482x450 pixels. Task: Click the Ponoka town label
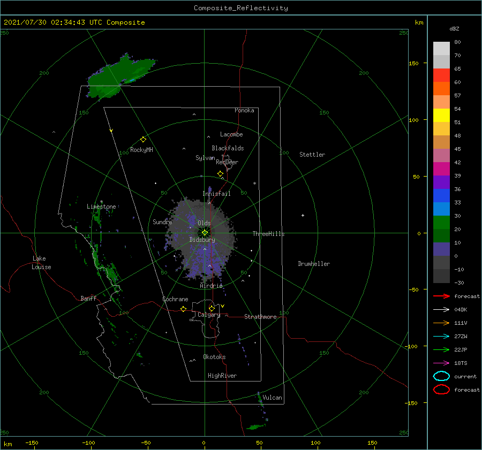244,110
